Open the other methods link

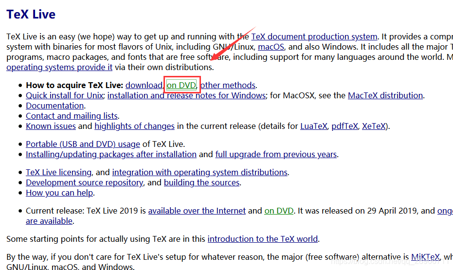[x=228, y=85]
